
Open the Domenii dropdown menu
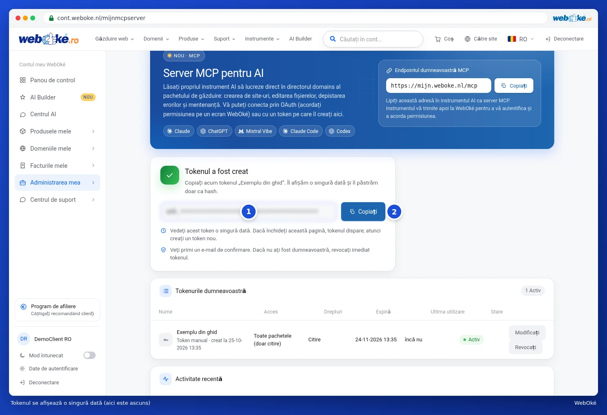pos(156,39)
